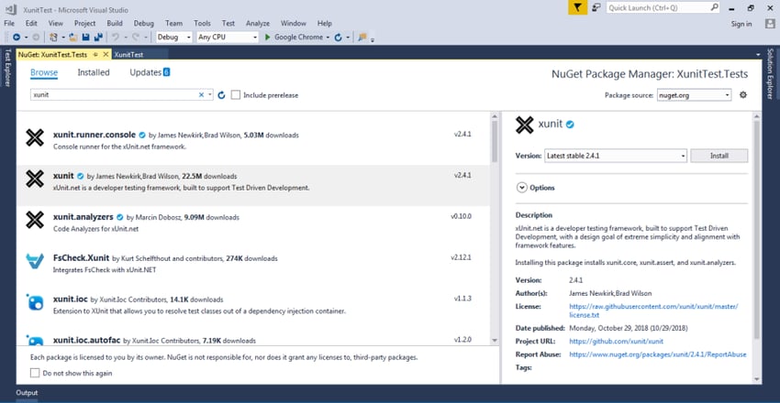
Task: Open the Debug configuration dropdown
Action: click(x=174, y=38)
